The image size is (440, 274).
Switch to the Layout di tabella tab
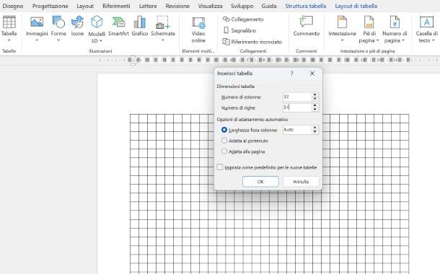[356, 6]
